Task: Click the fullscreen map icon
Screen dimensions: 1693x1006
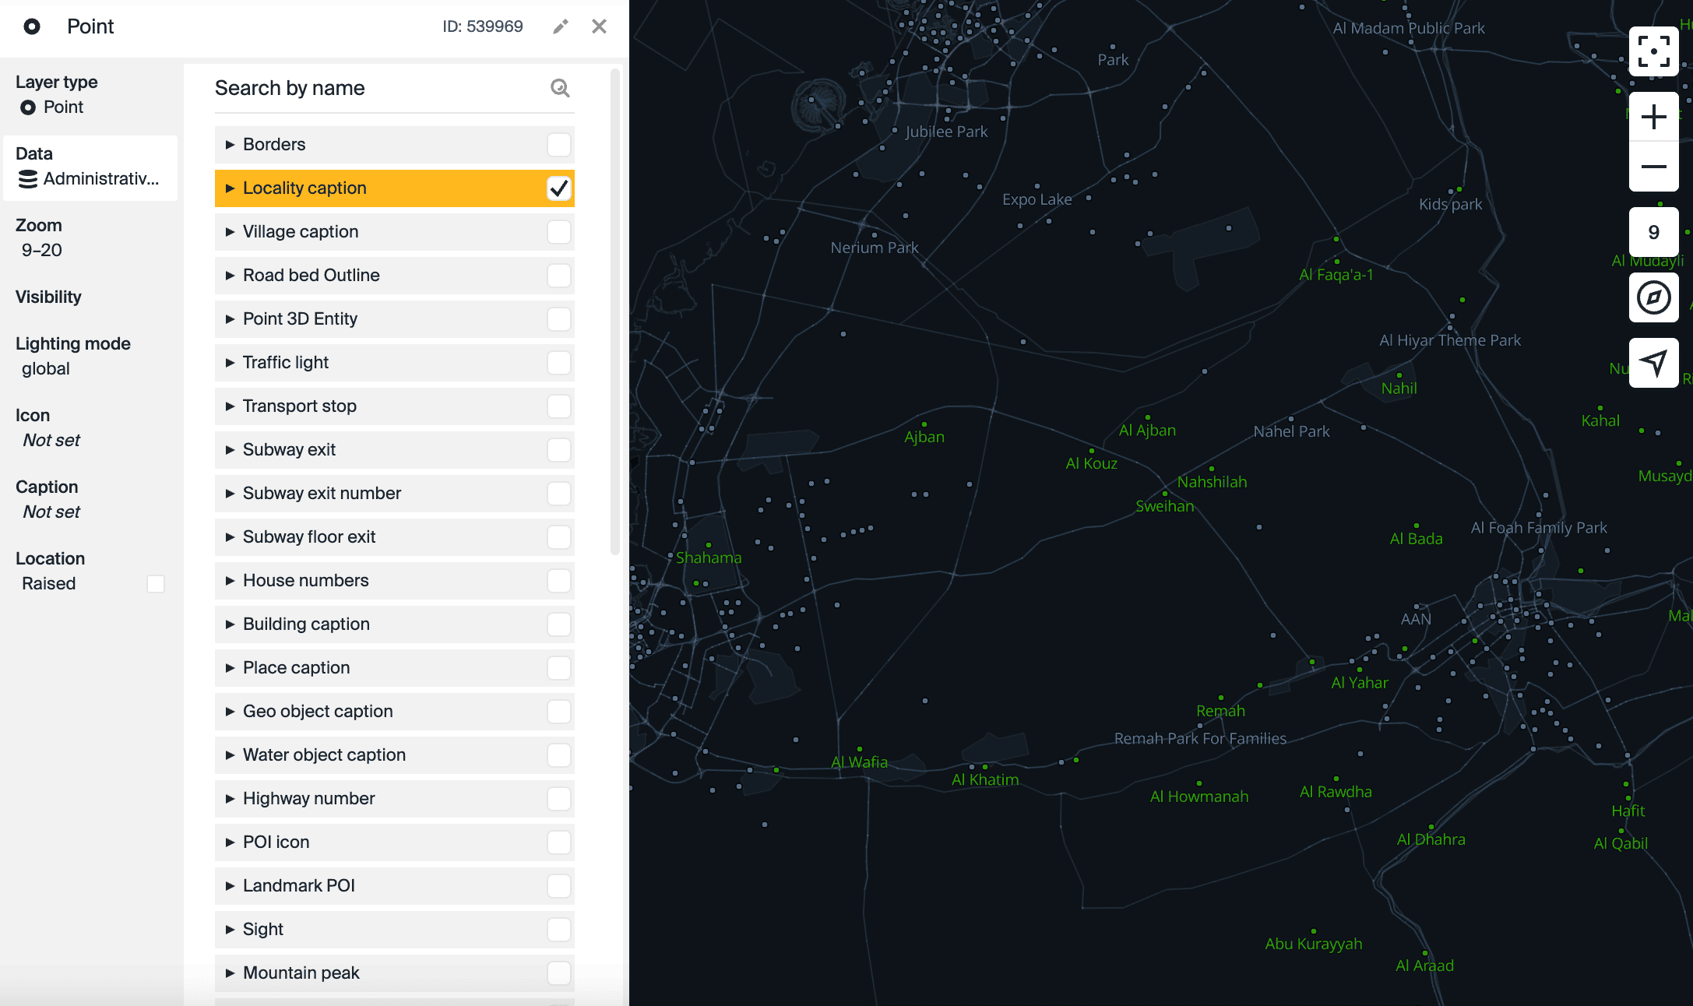Action: (1653, 51)
